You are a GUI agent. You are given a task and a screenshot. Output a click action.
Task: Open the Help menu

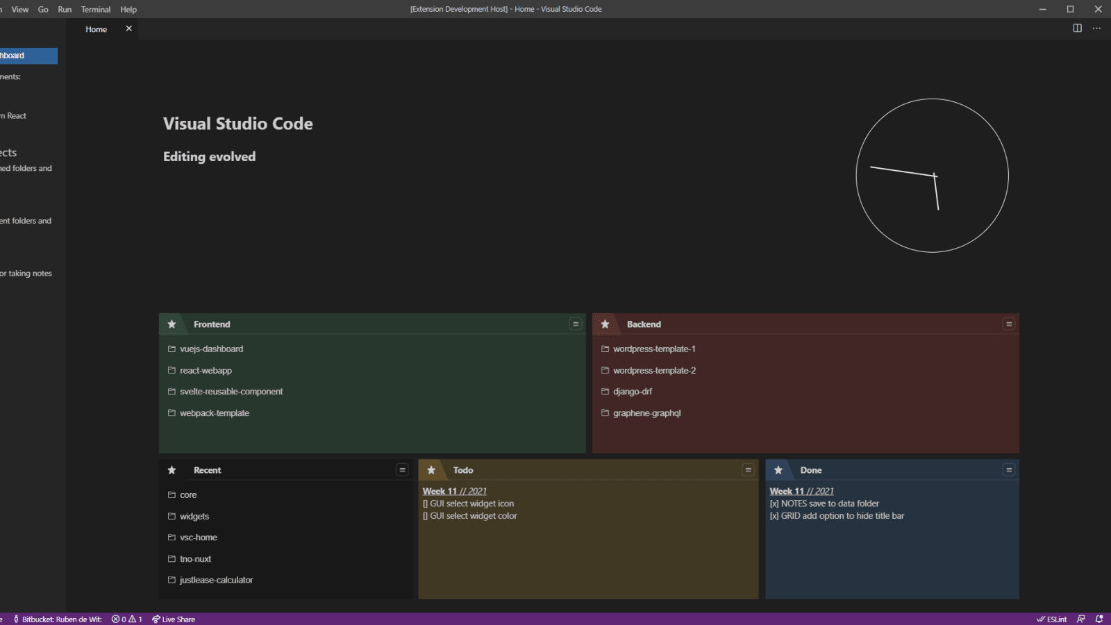pos(128,10)
